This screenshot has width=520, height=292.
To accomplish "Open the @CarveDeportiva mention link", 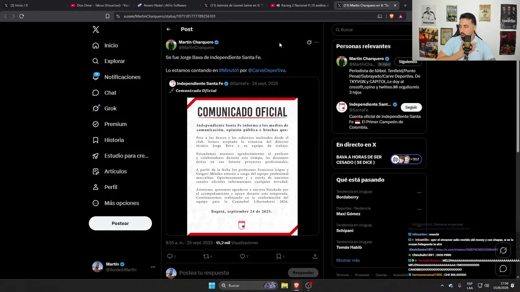I will pyautogui.click(x=266, y=70).
